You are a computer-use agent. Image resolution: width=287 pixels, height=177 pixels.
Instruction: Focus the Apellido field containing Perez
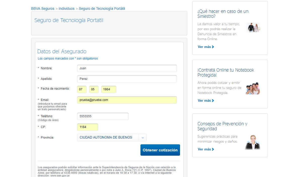tap(127, 79)
